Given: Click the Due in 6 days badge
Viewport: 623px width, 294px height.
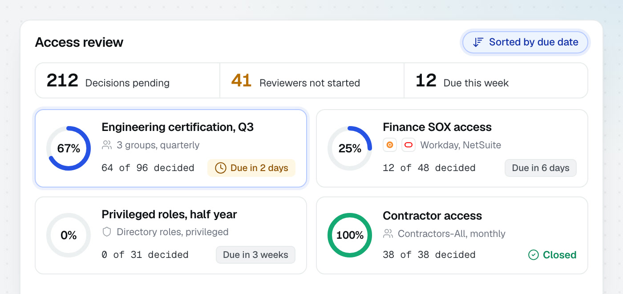Looking at the screenshot, I should pyautogui.click(x=541, y=168).
